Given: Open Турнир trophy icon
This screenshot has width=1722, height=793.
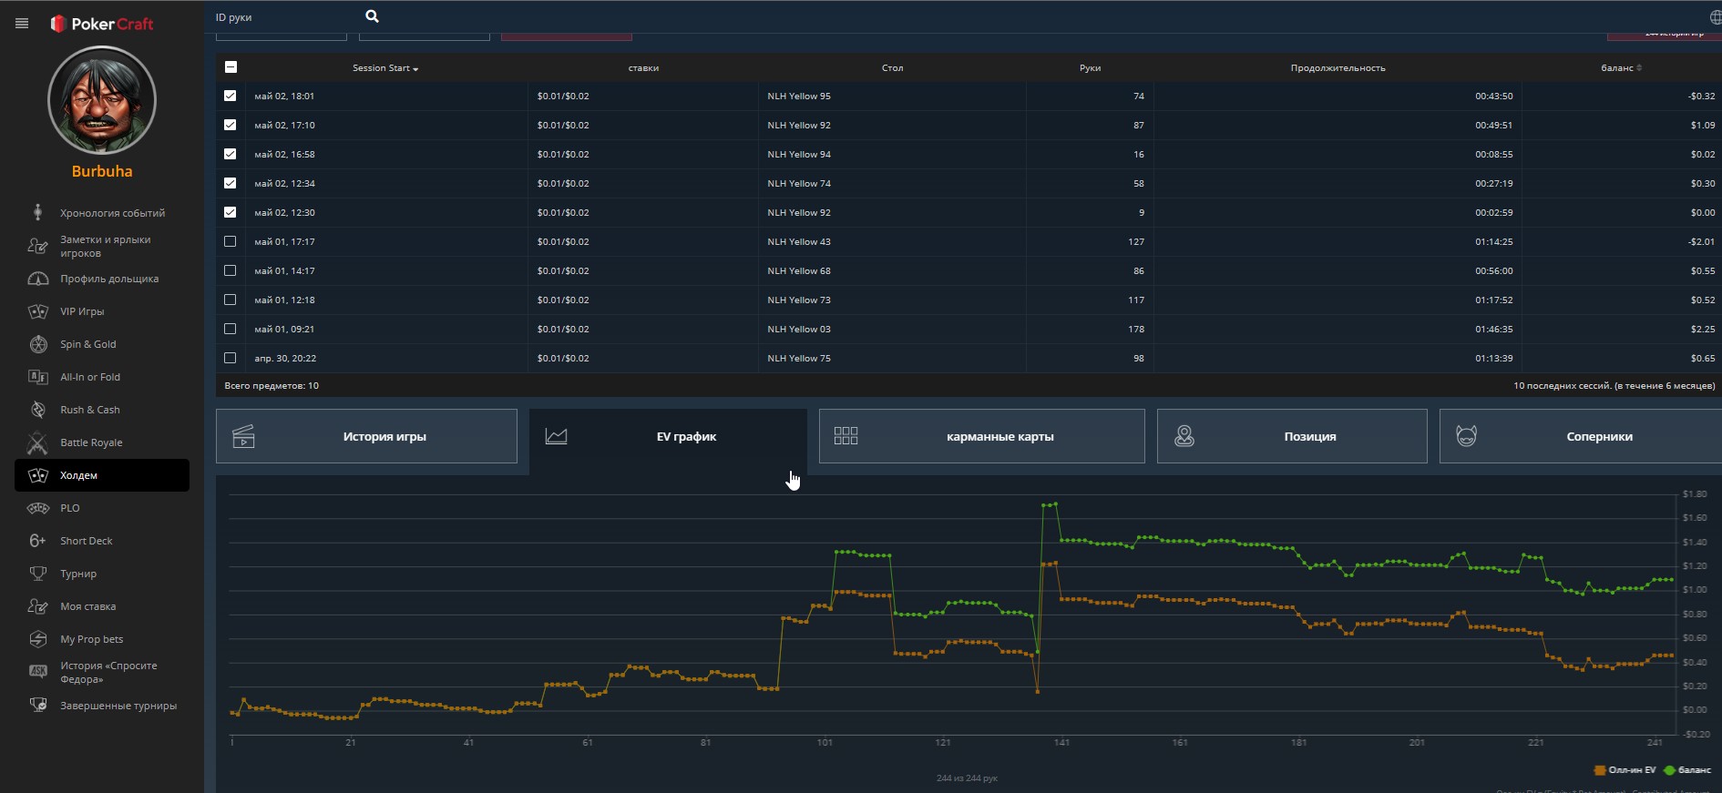Looking at the screenshot, I should (x=37, y=574).
